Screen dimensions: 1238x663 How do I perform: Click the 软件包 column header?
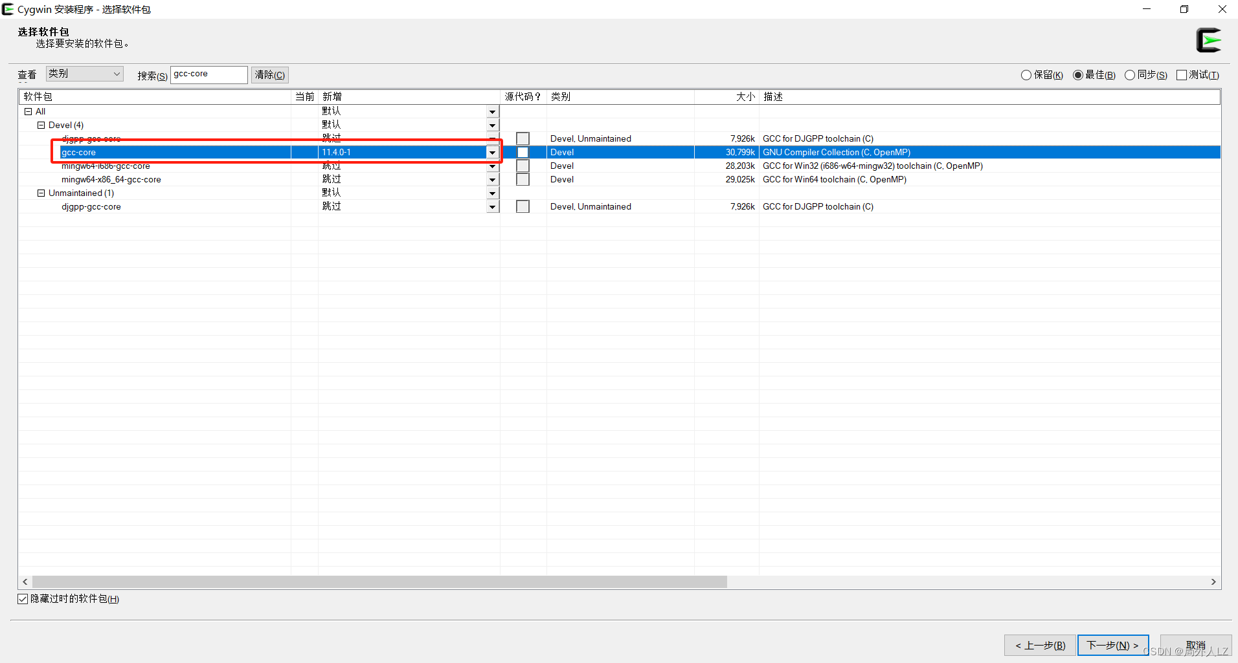pyautogui.click(x=155, y=96)
